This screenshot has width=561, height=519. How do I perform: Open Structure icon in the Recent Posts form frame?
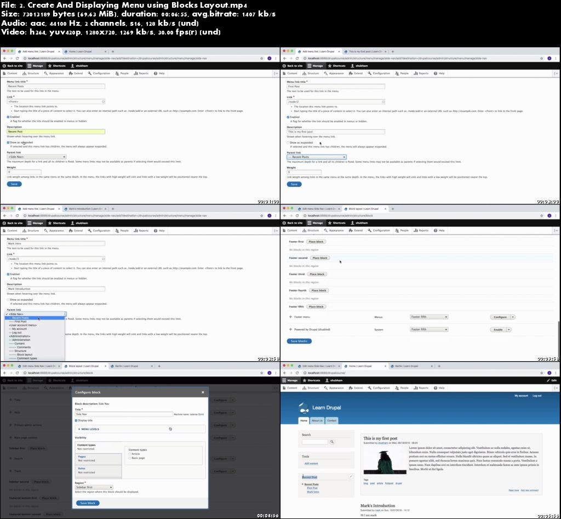pyautogui.click(x=24, y=73)
